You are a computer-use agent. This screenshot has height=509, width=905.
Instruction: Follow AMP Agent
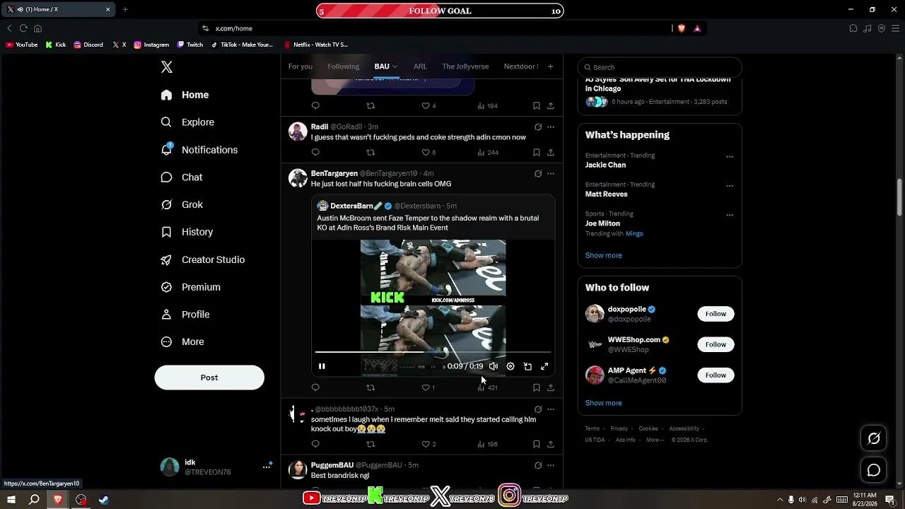tap(716, 375)
